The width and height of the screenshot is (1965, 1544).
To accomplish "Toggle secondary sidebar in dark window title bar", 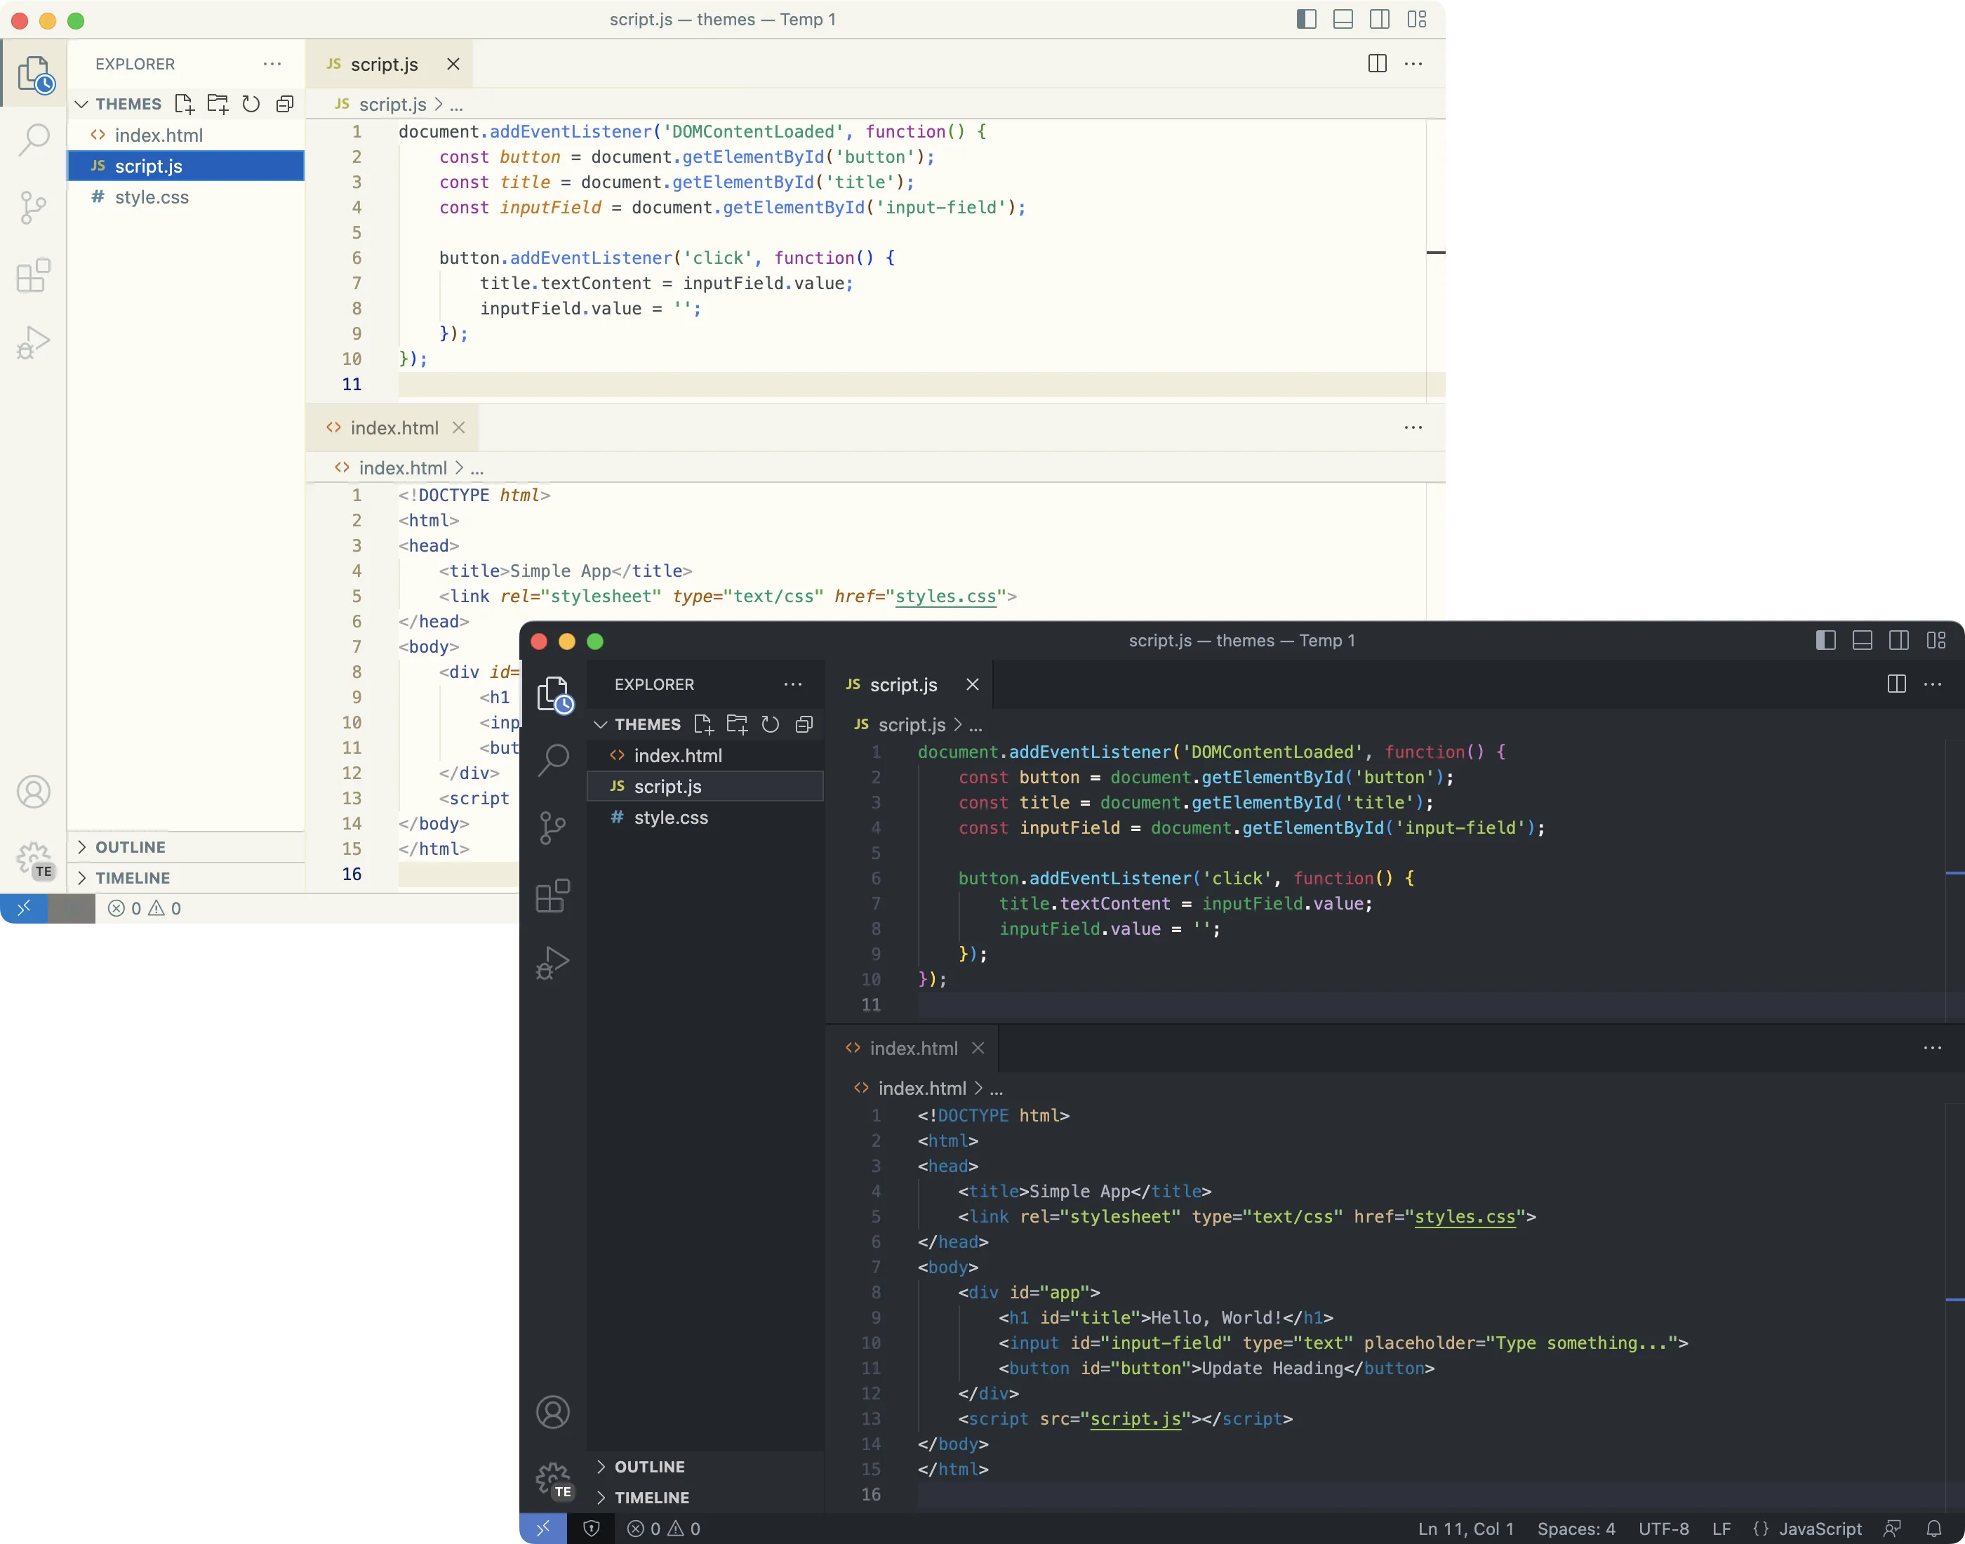I will [x=1899, y=640].
